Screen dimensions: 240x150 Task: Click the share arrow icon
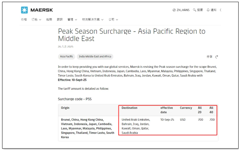tap(217, 57)
